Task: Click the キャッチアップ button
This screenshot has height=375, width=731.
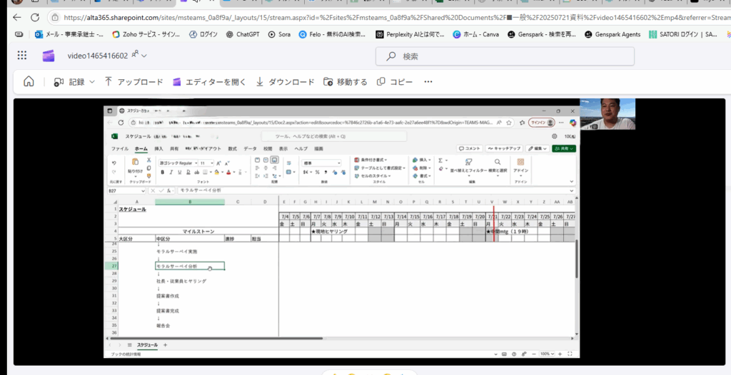Action: (x=503, y=148)
